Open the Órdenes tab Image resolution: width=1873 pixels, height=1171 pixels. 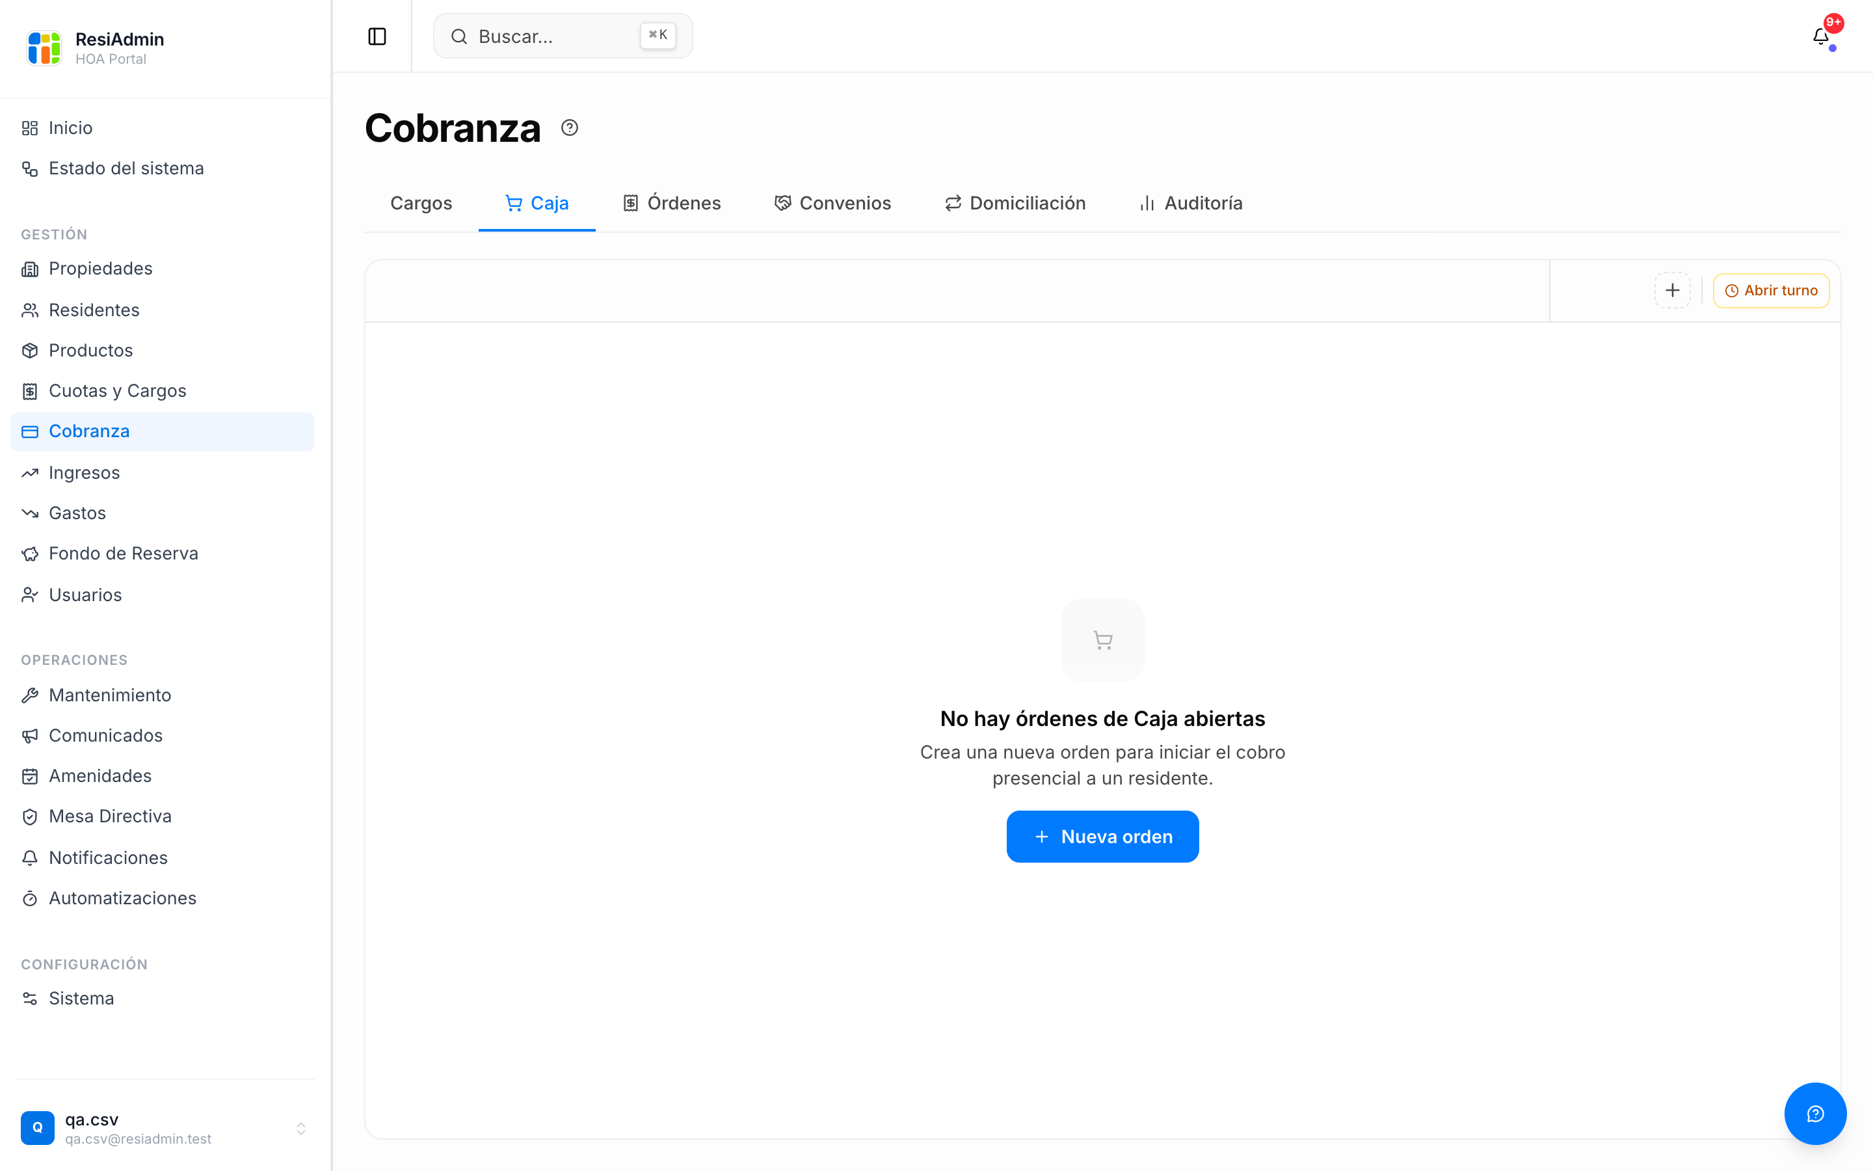(672, 203)
